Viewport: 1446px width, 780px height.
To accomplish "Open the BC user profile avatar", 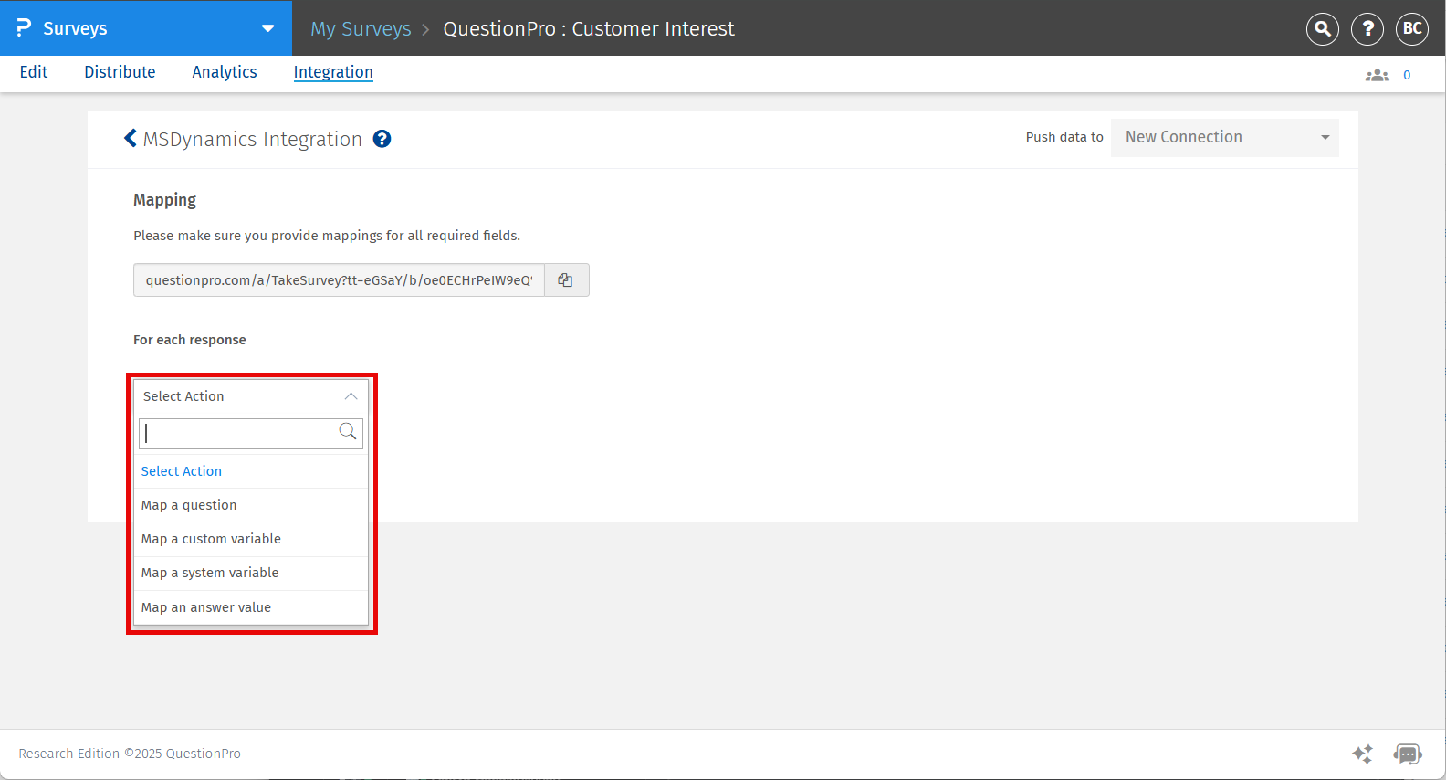I will (x=1412, y=29).
